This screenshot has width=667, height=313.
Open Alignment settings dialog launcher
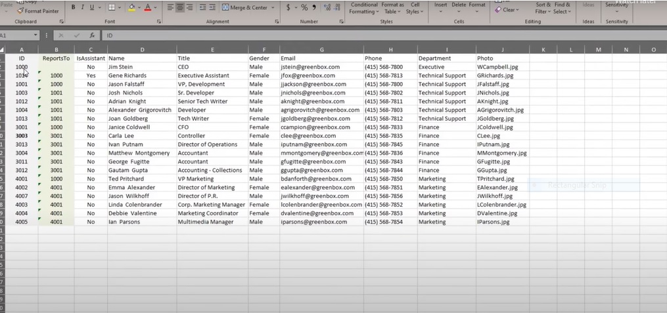277,21
